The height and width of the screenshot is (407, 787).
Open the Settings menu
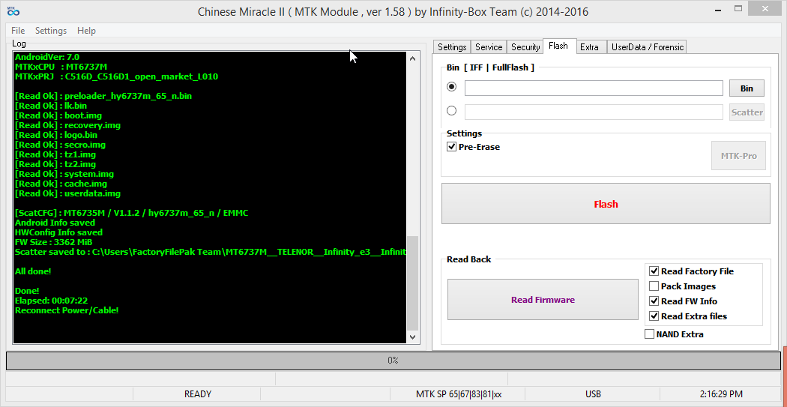[x=51, y=31]
